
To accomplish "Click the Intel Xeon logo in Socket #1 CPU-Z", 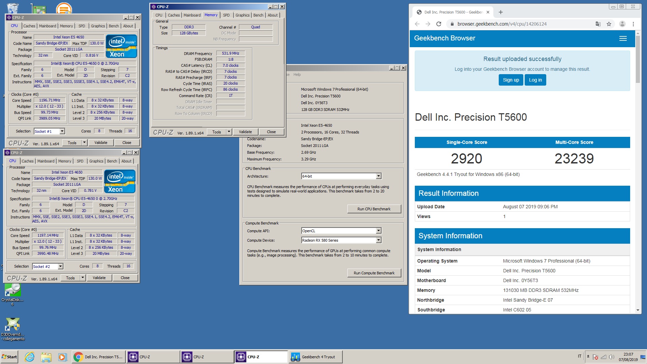I will 121,46.
